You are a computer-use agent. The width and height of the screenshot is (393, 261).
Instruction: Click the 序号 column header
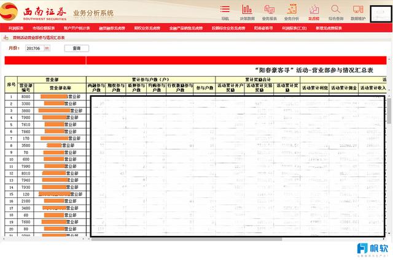11,85
